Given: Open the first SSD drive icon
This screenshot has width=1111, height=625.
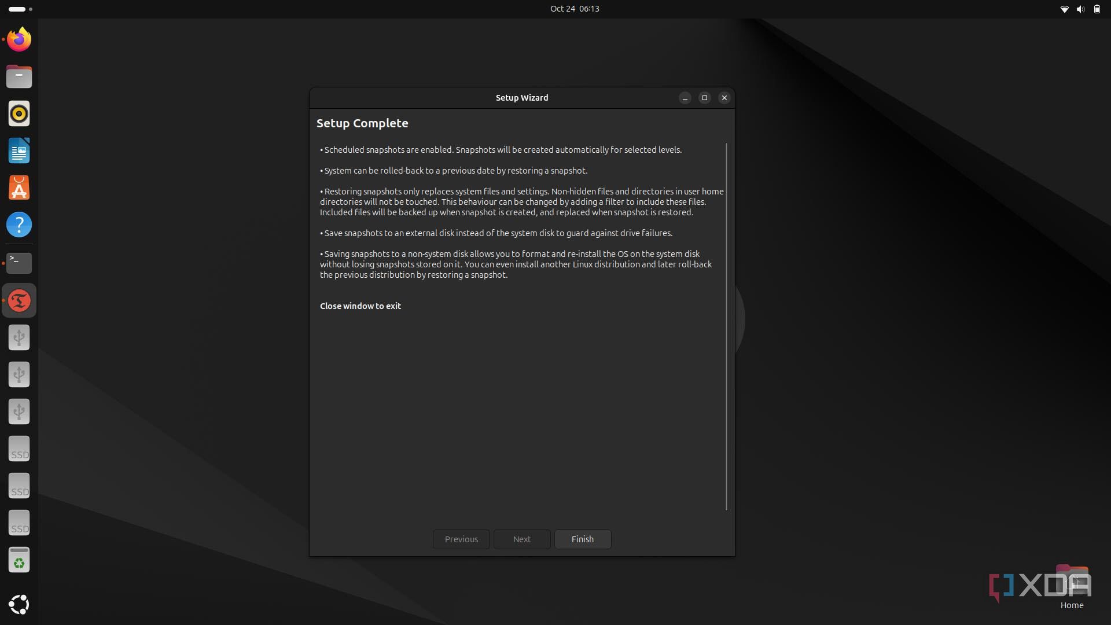Looking at the screenshot, I should (x=19, y=448).
